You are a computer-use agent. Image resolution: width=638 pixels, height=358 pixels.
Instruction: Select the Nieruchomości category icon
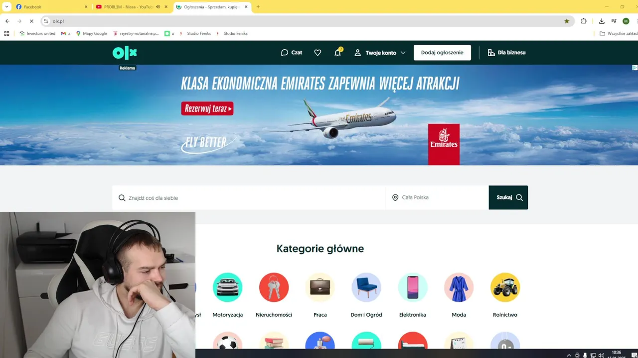(274, 287)
